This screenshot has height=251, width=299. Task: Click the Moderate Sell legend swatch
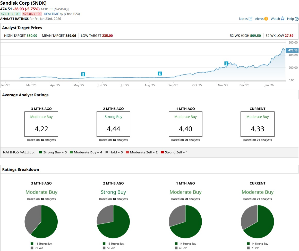click(x=127, y=152)
